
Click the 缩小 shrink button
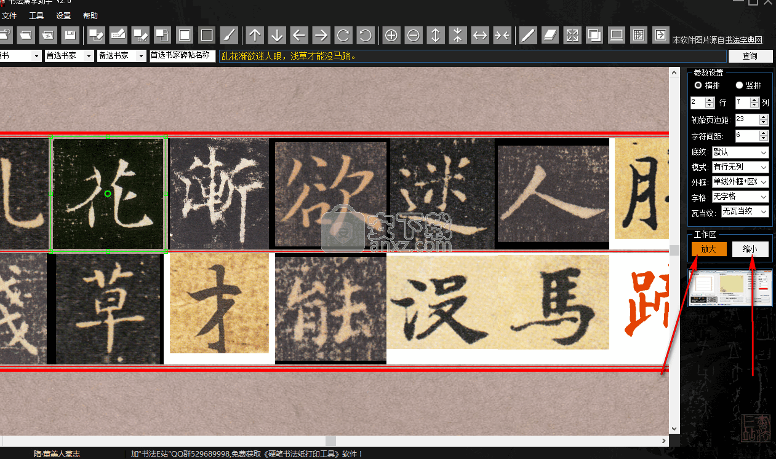(x=751, y=249)
